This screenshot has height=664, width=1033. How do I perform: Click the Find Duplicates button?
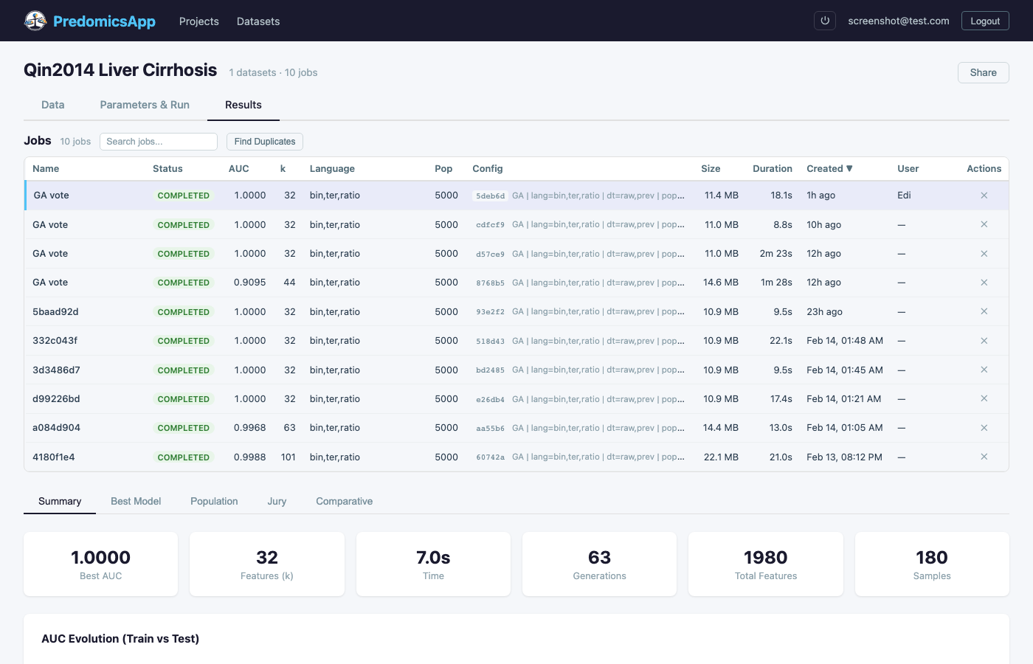[265, 142]
